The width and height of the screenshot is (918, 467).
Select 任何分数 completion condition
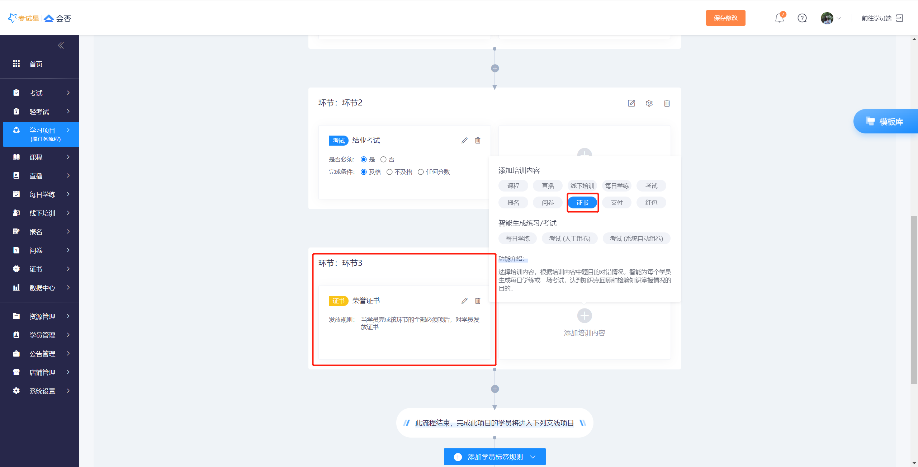[421, 172]
